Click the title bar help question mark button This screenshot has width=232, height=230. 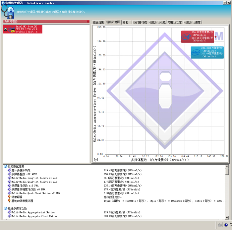coord(225,3)
